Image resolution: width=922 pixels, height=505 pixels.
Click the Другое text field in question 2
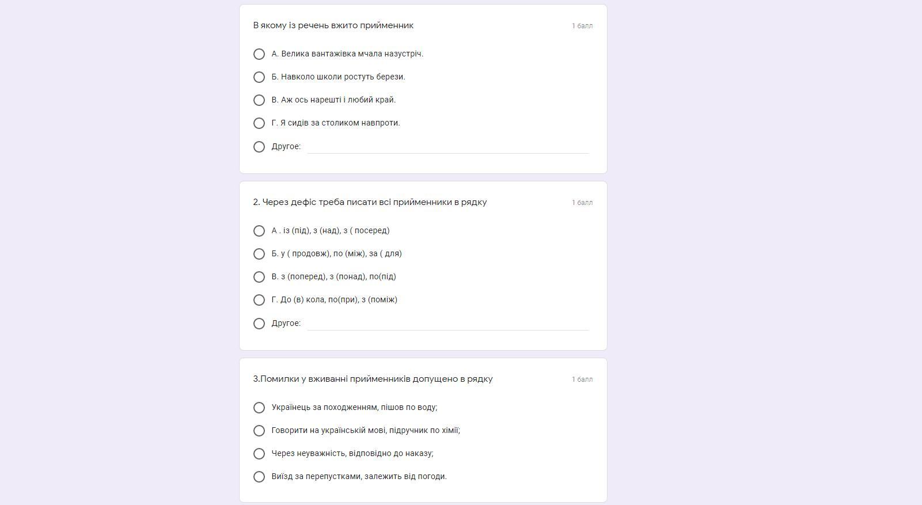pyautogui.click(x=448, y=323)
